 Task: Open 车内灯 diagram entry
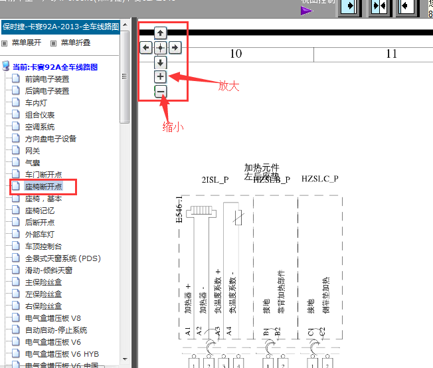36,103
